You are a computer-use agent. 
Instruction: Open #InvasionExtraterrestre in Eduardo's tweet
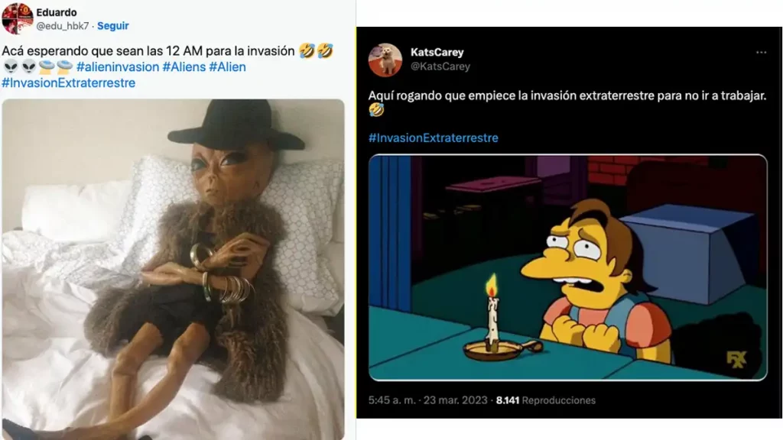pyautogui.click(x=68, y=82)
